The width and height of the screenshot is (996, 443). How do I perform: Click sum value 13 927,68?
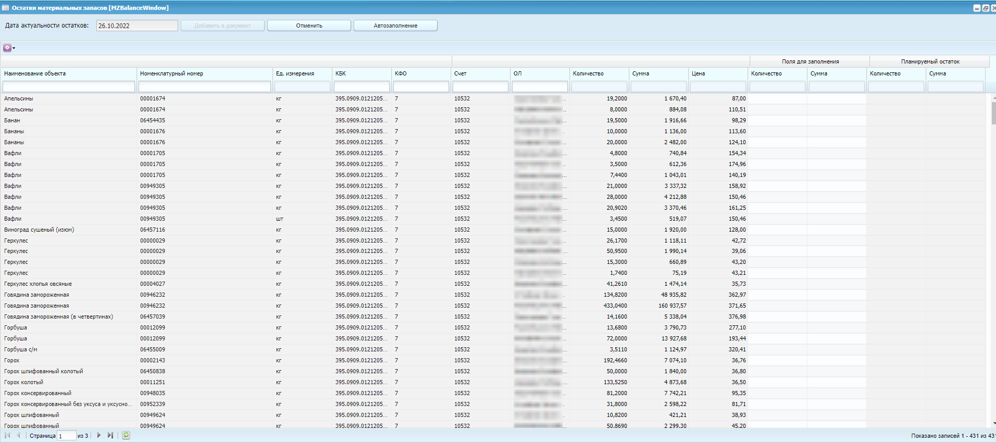674,338
